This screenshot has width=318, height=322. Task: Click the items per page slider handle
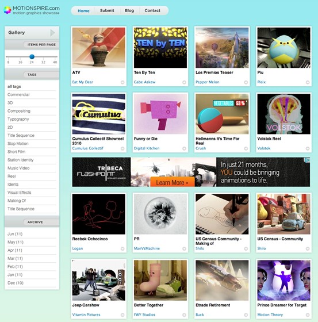point(32,56)
